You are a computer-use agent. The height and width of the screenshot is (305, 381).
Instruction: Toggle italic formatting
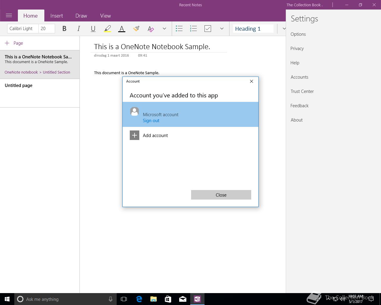coord(79,29)
